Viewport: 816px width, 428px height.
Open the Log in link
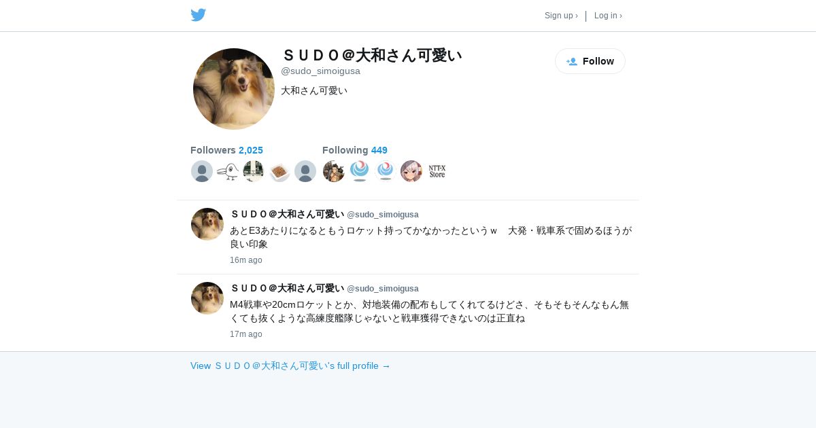click(608, 16)
